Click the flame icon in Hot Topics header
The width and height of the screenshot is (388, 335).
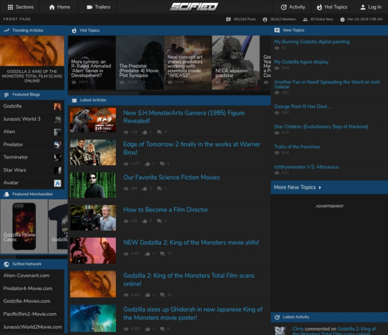click(x=74, y=30)
